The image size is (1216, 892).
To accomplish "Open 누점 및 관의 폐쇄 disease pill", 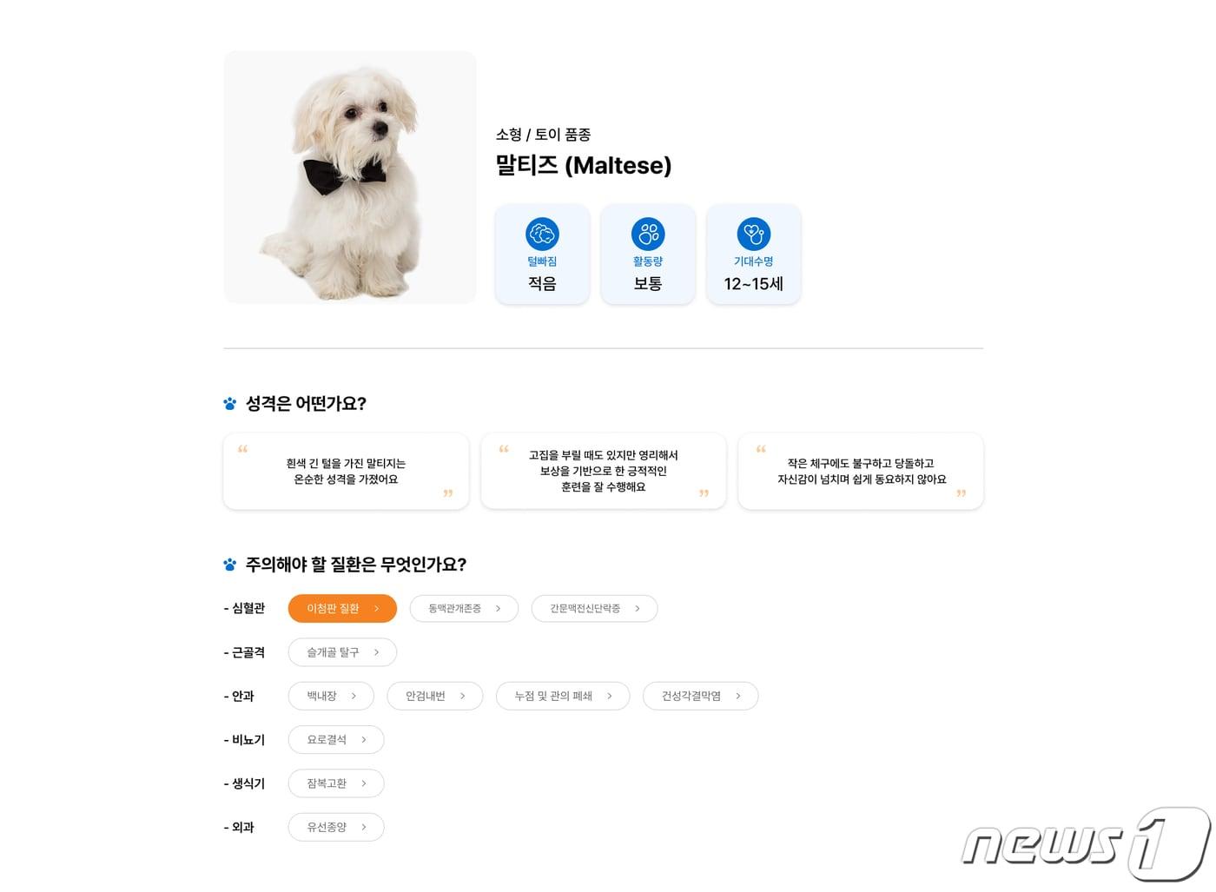I will point(563,697).
